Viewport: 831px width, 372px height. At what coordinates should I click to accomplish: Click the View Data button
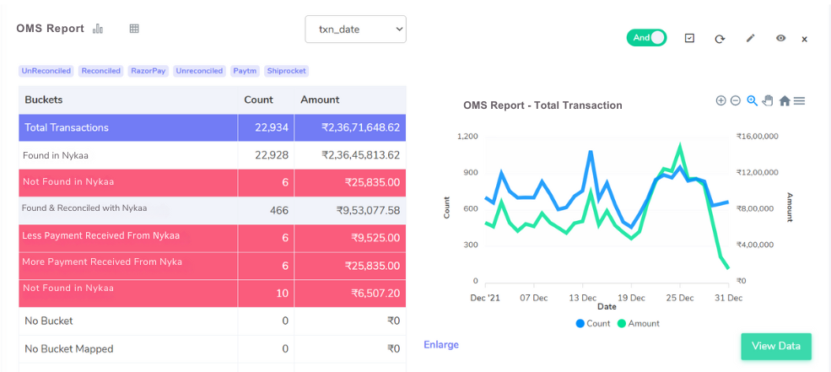click(x=775, y=346)
